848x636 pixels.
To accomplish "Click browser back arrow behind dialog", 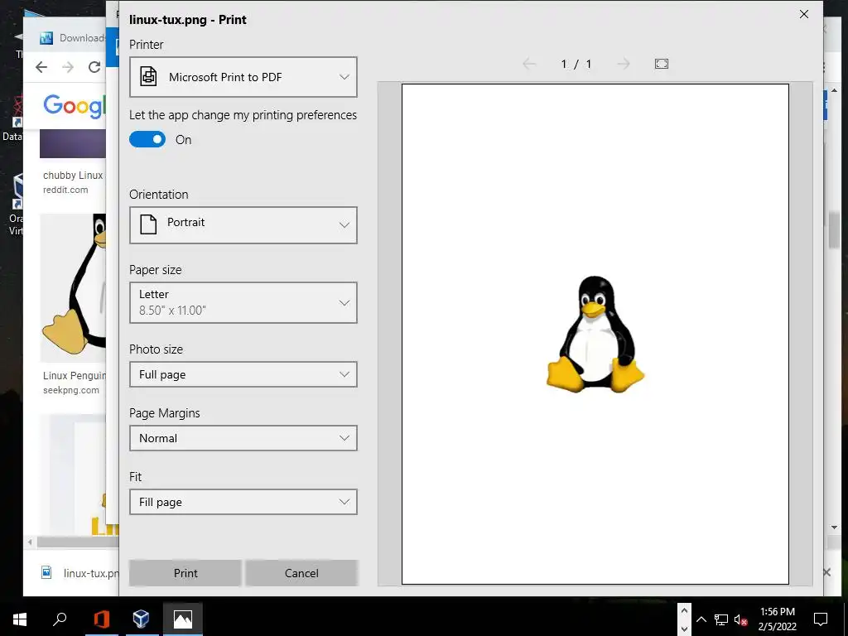I will 41,67.
